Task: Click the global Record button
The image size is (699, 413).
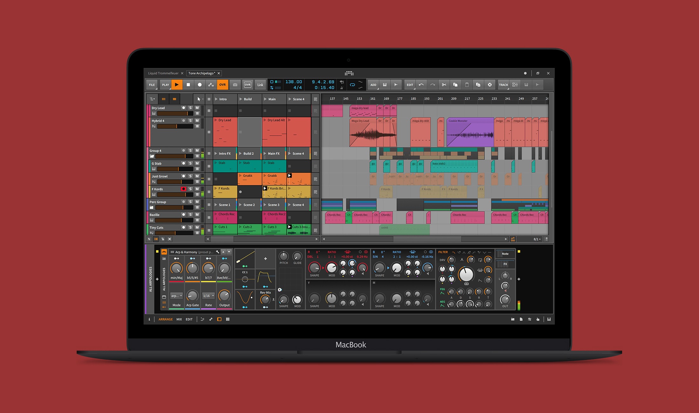Action: pos(200,85)
